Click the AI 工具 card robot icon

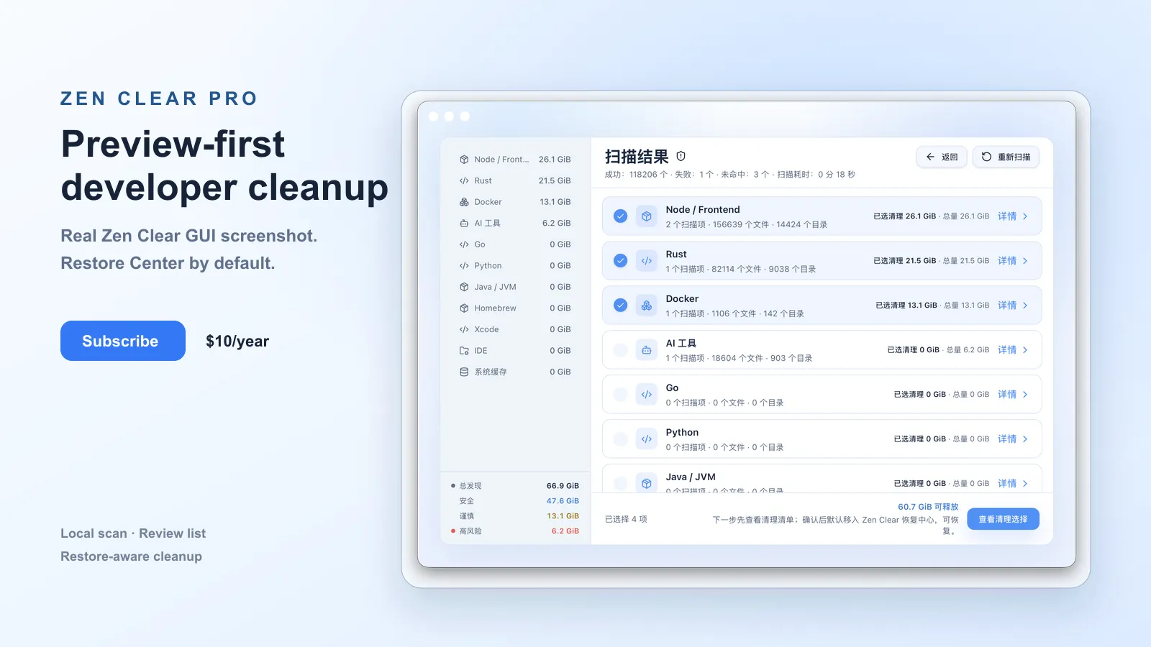click(x=647, y=350)
